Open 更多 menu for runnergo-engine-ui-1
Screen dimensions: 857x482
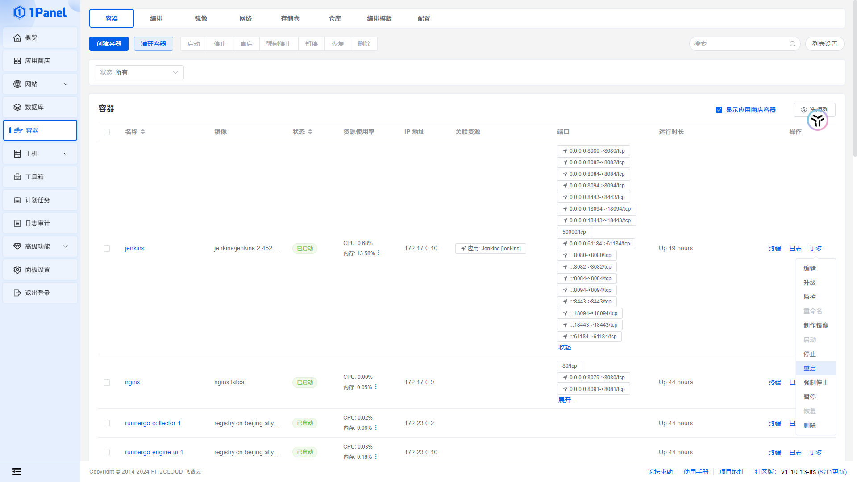816,453
